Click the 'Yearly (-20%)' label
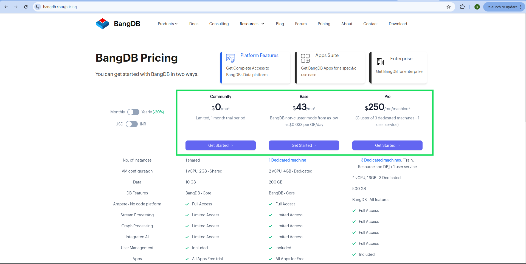Screen dimensions: 526x264 coord(153,112)
